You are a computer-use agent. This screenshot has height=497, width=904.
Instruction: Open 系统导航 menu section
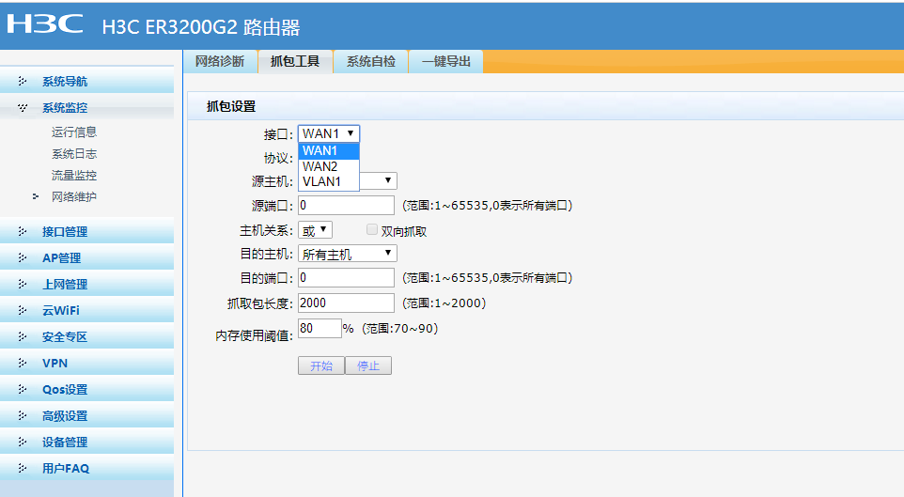click(x=86, y=81)
